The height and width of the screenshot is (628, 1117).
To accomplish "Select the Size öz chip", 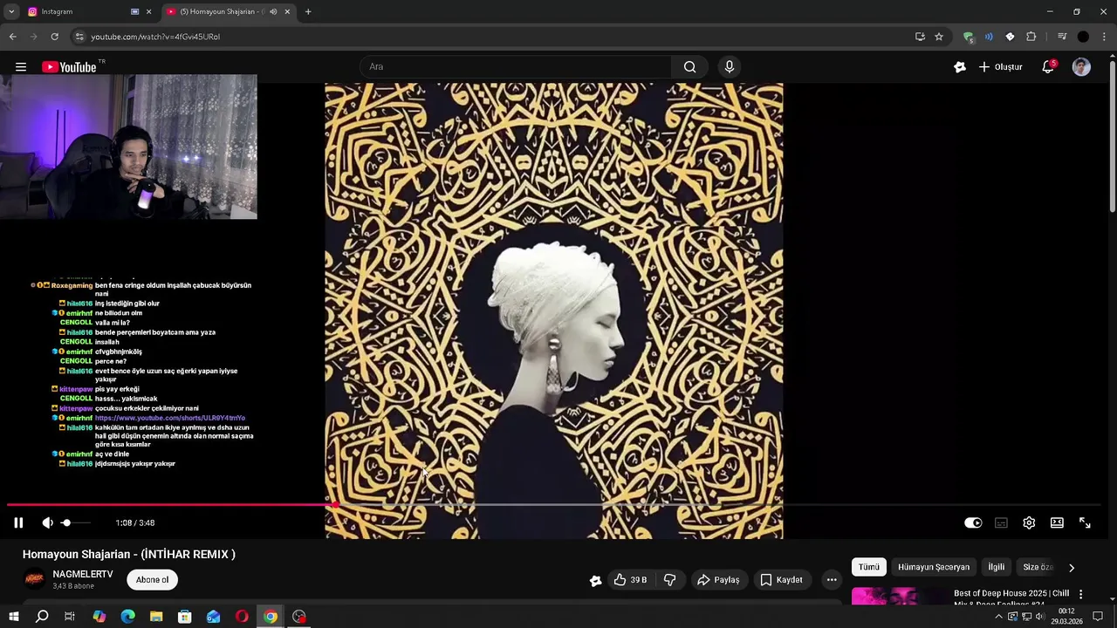I will pyautogui.click(x=1038, y=567).
